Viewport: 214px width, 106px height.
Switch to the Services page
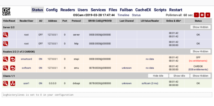click(x=98, y=10)
